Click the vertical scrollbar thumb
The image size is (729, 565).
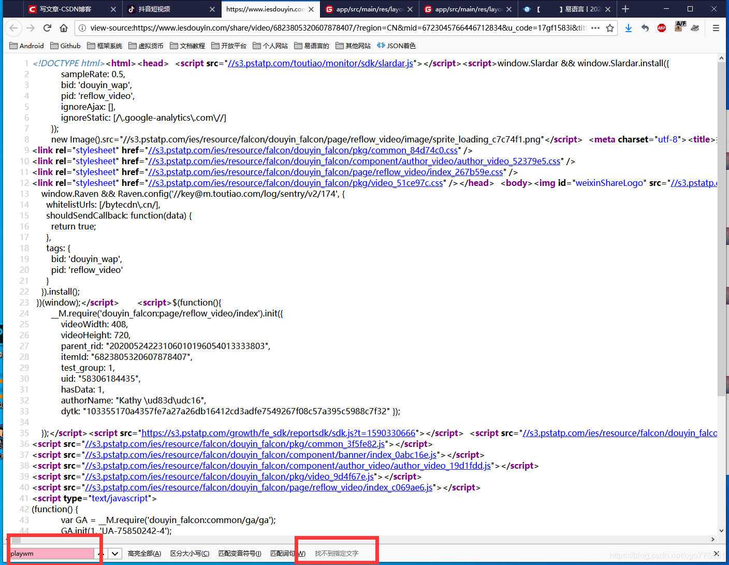(x=721, y=228)
